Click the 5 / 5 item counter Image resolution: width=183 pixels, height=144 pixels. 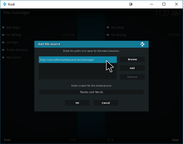[x=110, y=140]
